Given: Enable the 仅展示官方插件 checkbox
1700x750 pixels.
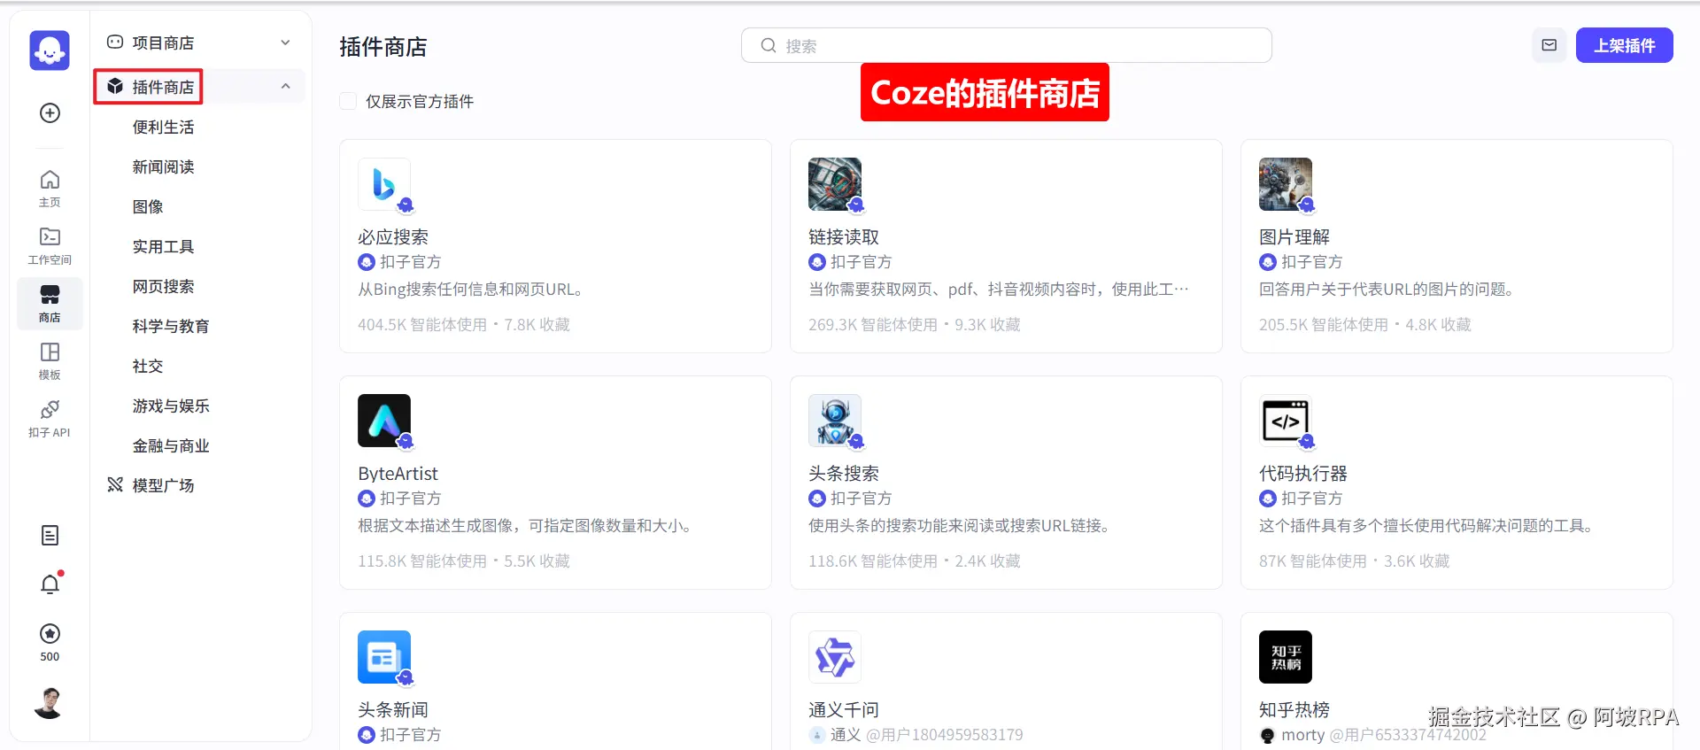Looking at the screenshot, I should tap(348, 101).
